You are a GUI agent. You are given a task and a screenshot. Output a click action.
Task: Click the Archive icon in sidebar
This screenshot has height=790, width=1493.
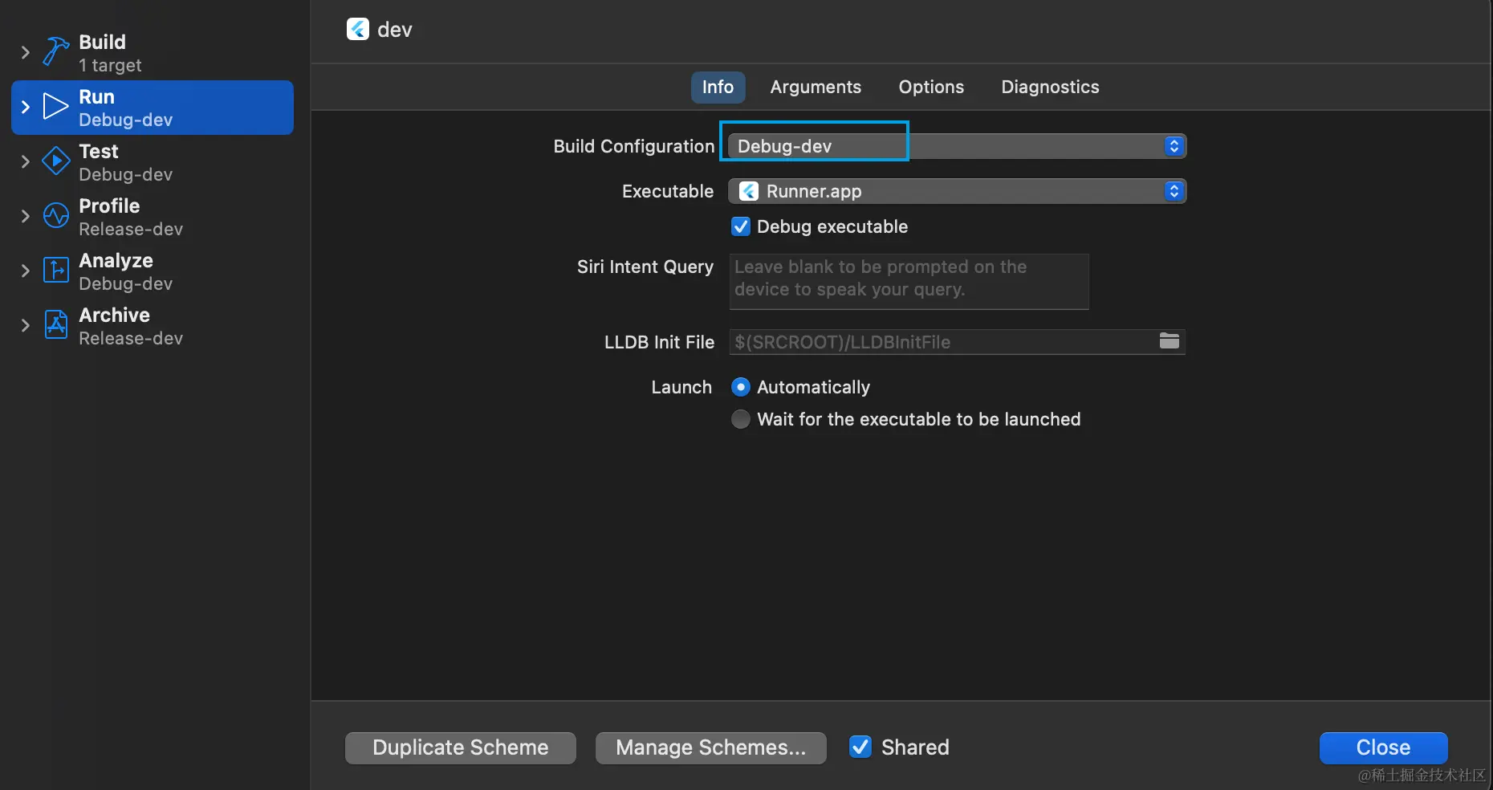tap(55, 324)
